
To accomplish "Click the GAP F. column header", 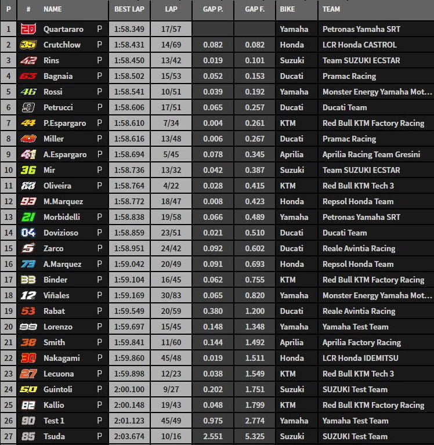I will pyautogui.click(x=255, y=9).
